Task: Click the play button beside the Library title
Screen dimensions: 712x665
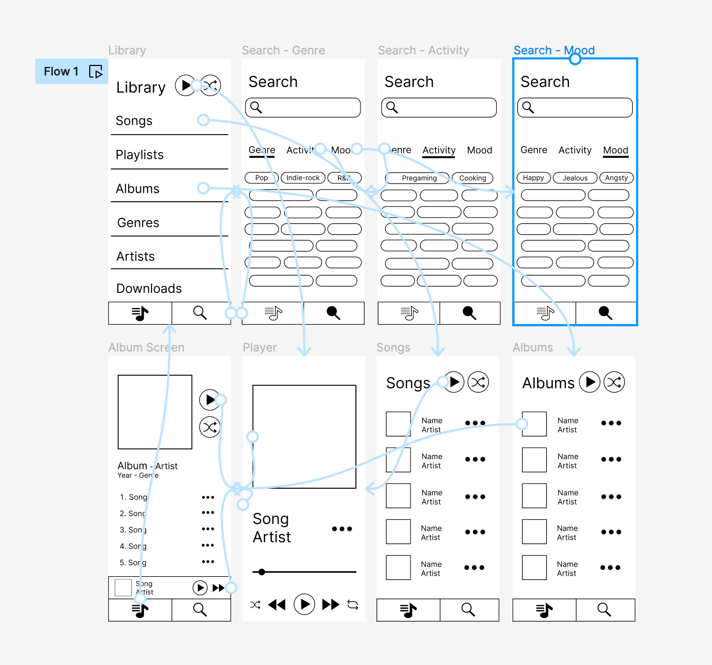Action: point(185,85)
